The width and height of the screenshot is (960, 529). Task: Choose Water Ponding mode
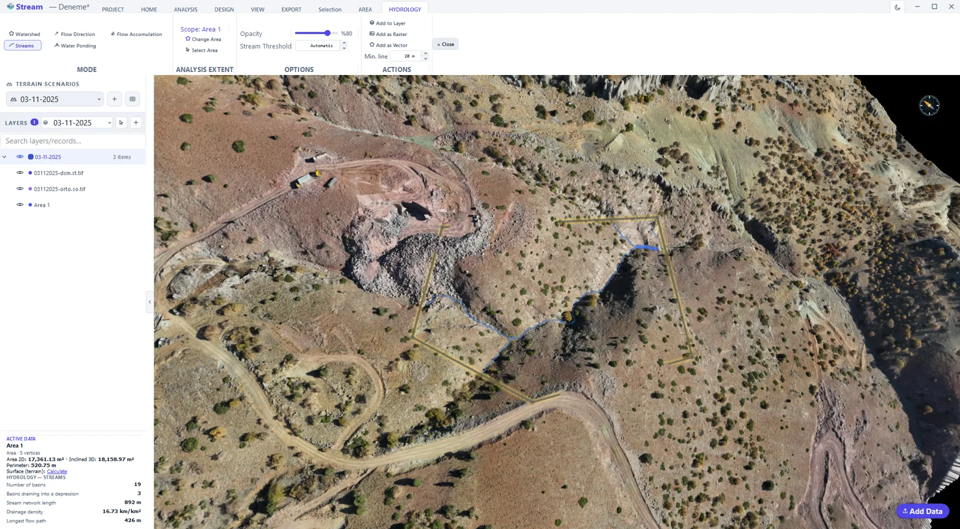pyautogui.click(x=75, y=46)
